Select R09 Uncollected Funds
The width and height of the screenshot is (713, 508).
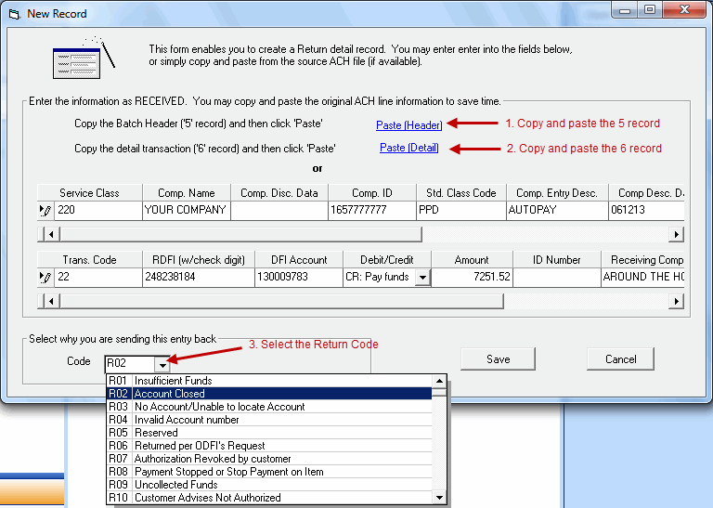(269, 485)
